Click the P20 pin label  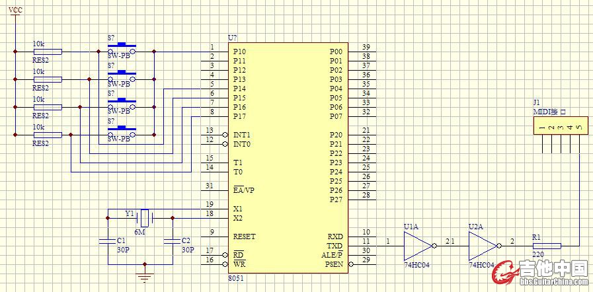point(336,135)
